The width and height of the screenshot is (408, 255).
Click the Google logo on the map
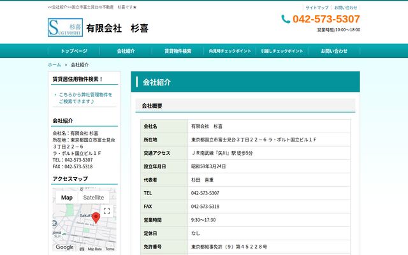(65, 247)
